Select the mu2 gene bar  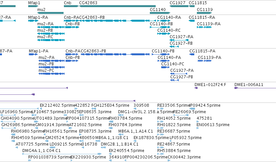click(x=50, y=13)
